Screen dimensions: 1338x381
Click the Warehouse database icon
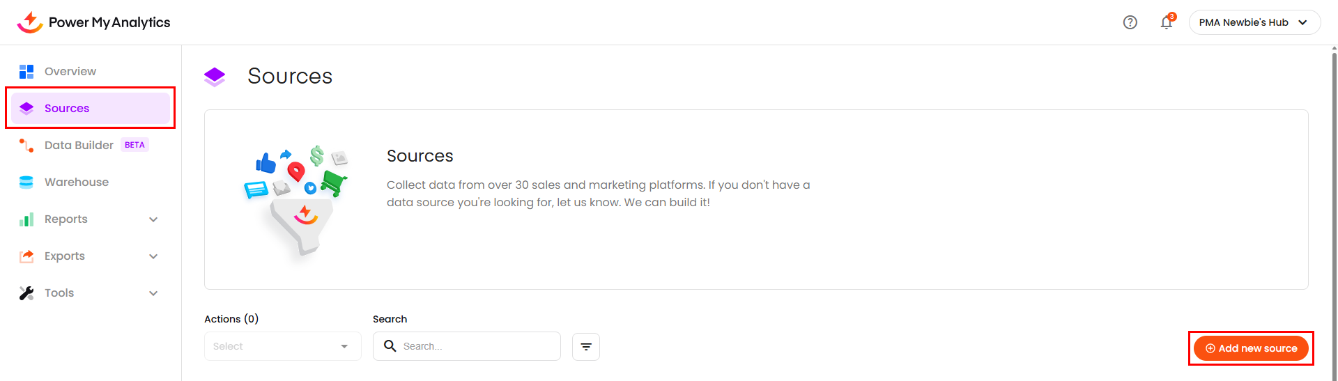(x=26, y=182)
